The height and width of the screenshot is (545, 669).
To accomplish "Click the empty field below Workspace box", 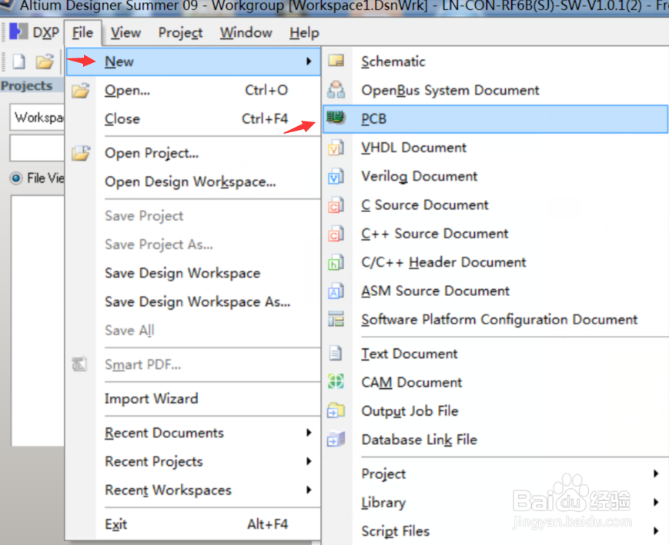I will (37, 148).
